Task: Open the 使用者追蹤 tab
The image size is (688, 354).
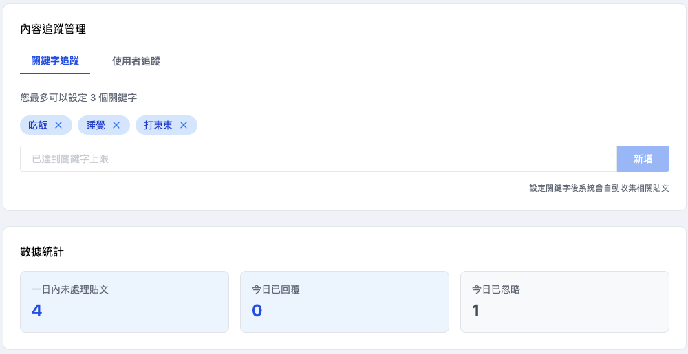Action: (136, 61)
